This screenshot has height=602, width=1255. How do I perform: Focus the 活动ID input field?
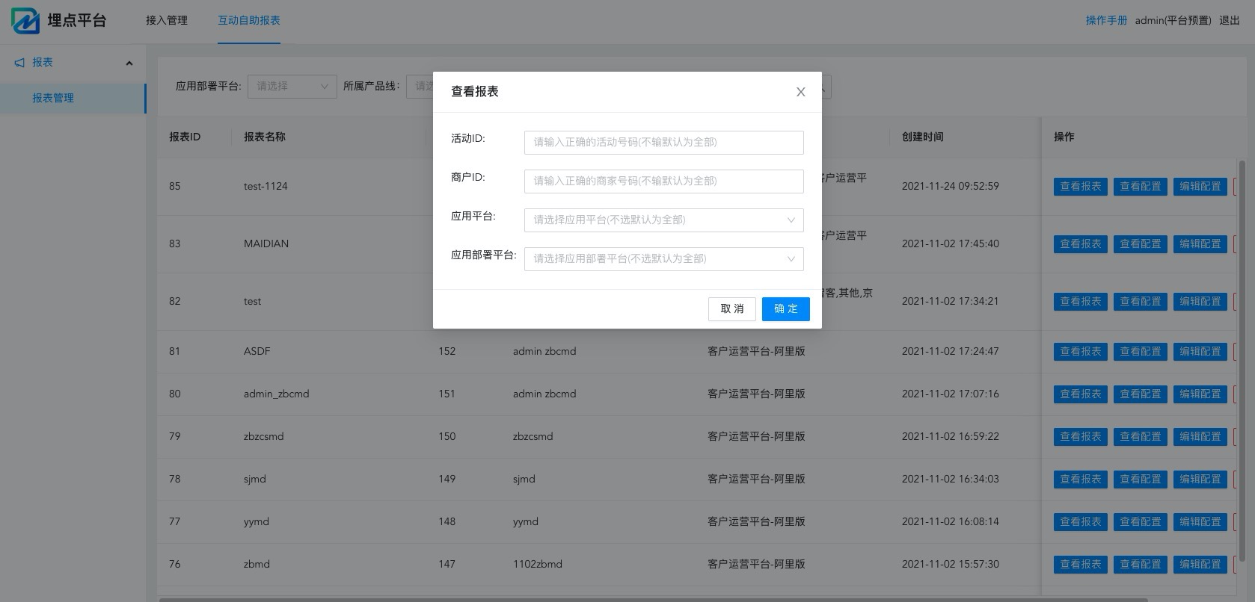pos(663,143)
